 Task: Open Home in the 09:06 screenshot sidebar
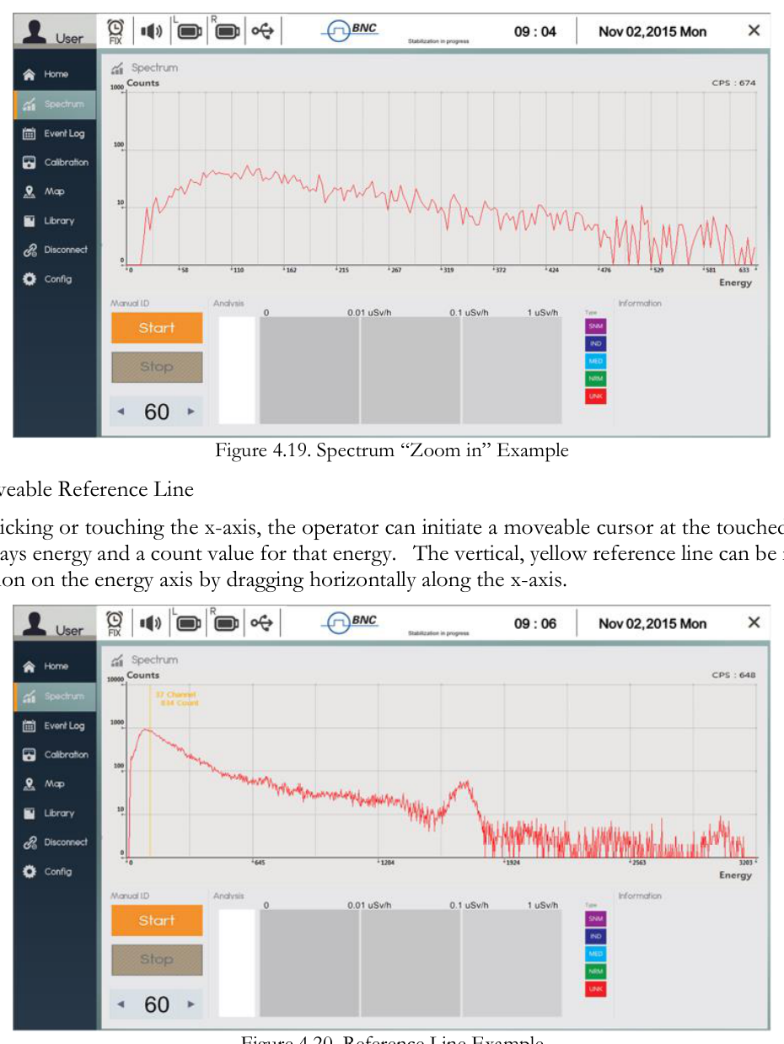[55, 666]
